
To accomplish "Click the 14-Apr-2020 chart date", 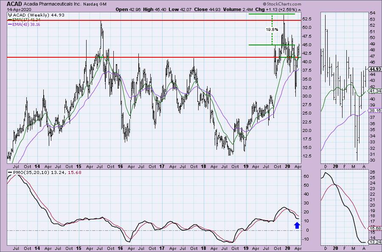I will coord(19,10).
